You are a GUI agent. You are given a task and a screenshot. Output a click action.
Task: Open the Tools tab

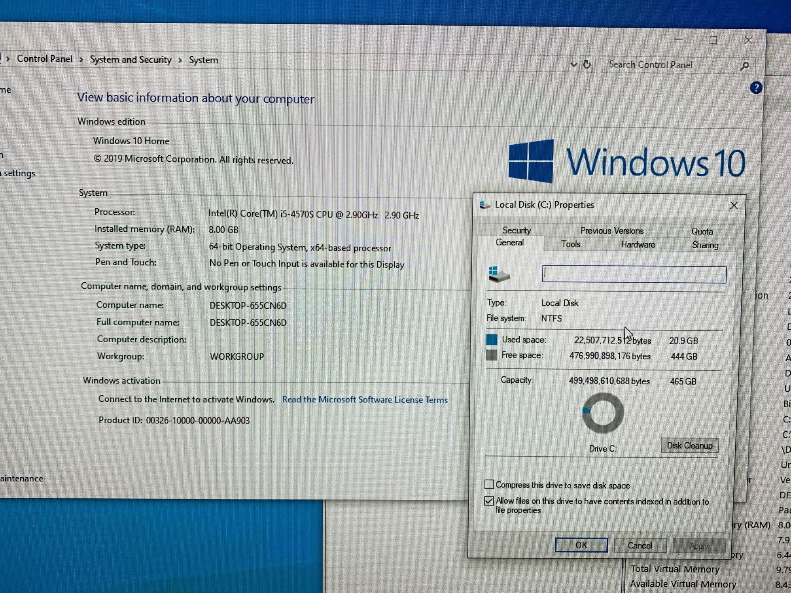tap(571, 244)
